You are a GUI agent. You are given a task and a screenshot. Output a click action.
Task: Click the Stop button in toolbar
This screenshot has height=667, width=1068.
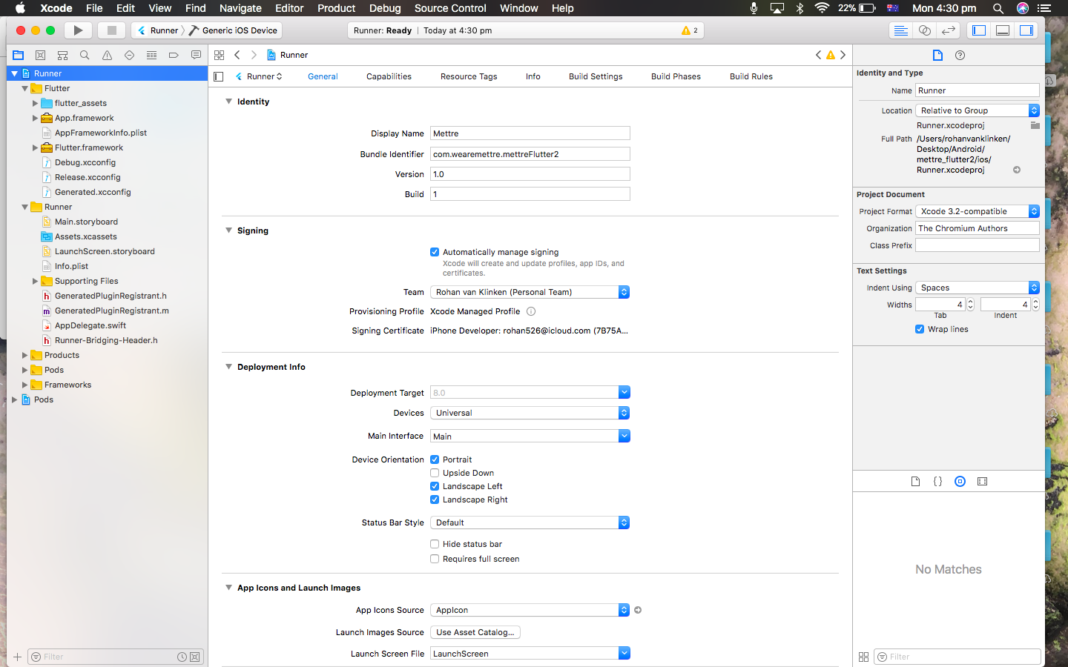[112, 30]
